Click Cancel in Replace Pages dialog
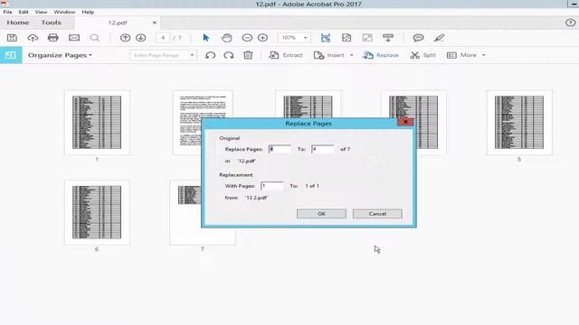The width and height of the screenshot is (579, 325). [377, 214]
